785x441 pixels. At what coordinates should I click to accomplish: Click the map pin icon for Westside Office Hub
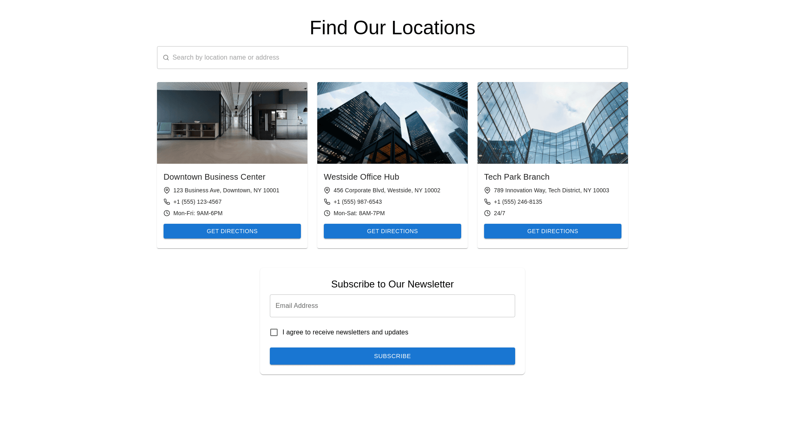pos(327,190)
